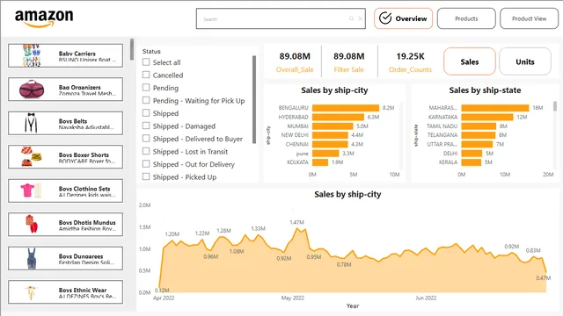Viewport: 563px width, 316px height.
Task: Click the TELANGANA state bar
Action: point(479,135)
